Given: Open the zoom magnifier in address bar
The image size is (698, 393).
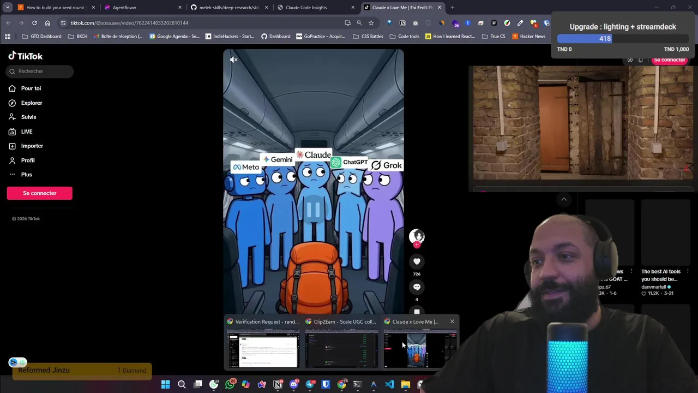Looking at the screenshot, I should (x=359, y=23).
